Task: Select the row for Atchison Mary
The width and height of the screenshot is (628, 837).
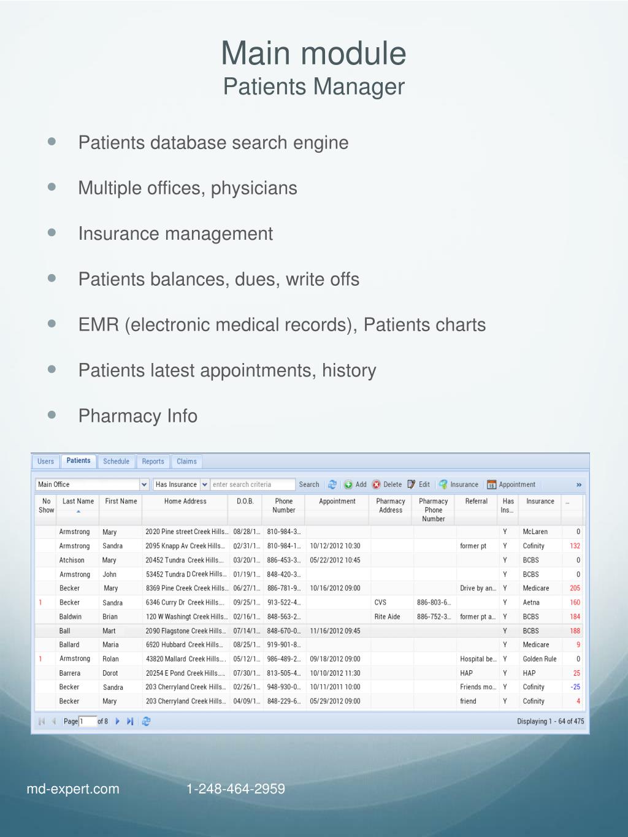Action: (x=309, y=560)
